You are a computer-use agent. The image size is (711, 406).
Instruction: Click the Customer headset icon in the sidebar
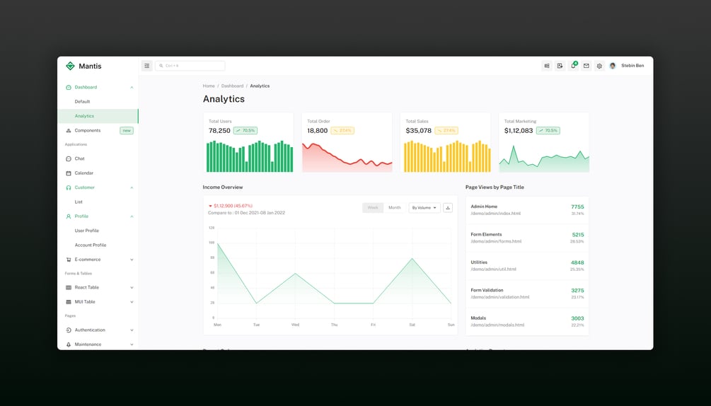coord(69,187)
